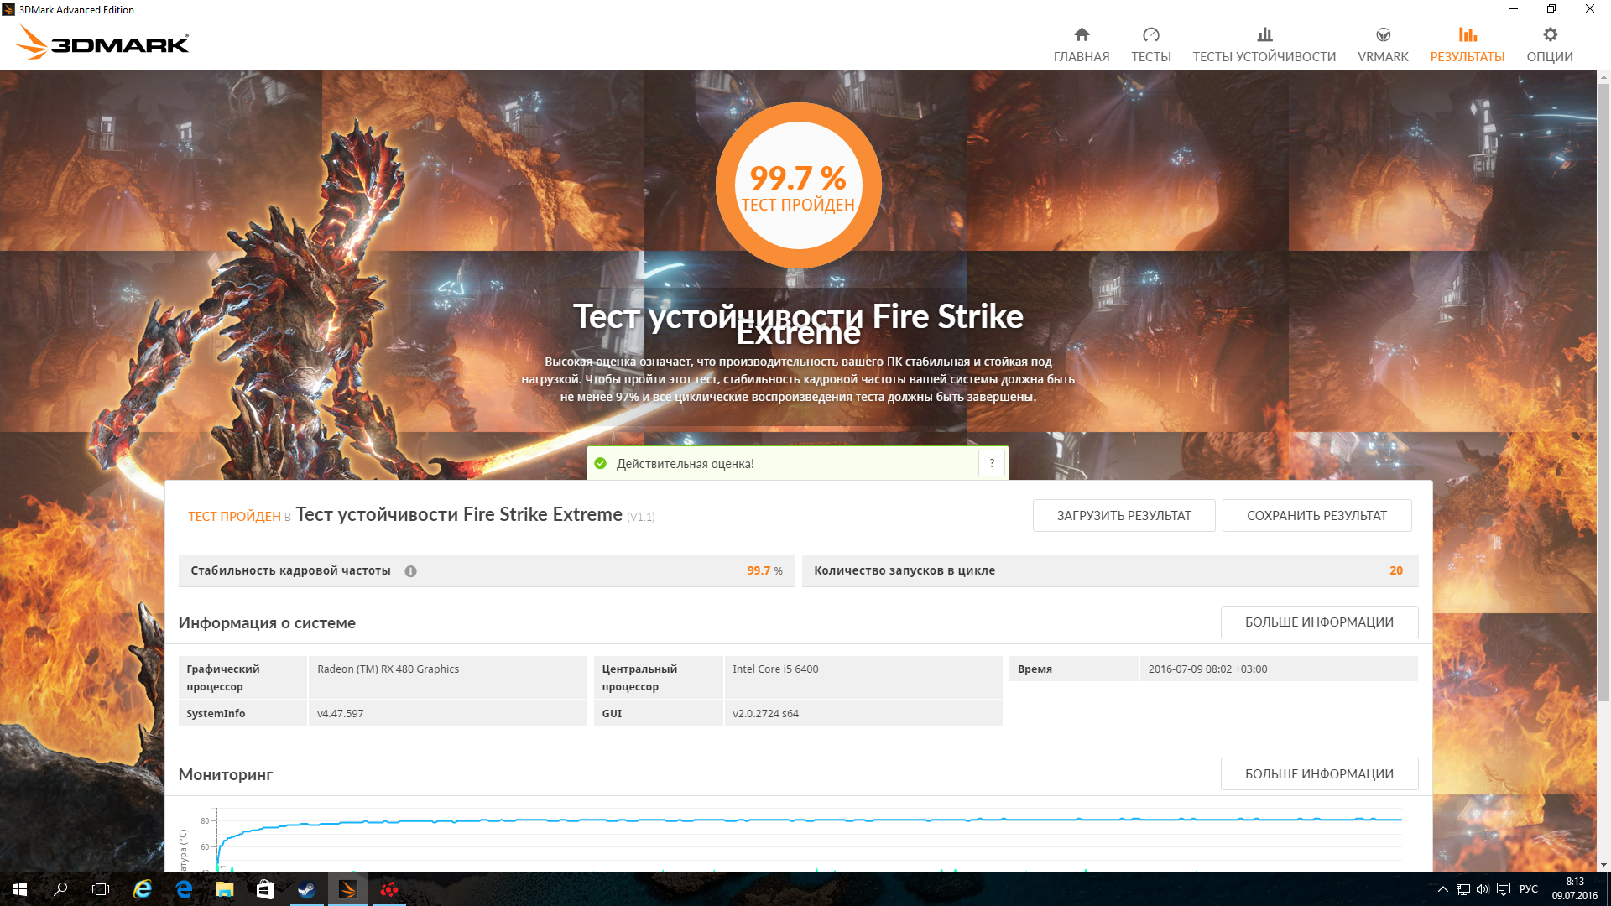Viewport: 1611px width, 906px height.
Task: Show hidden system tray icons chevron
Action: (x=1443, y=889)
